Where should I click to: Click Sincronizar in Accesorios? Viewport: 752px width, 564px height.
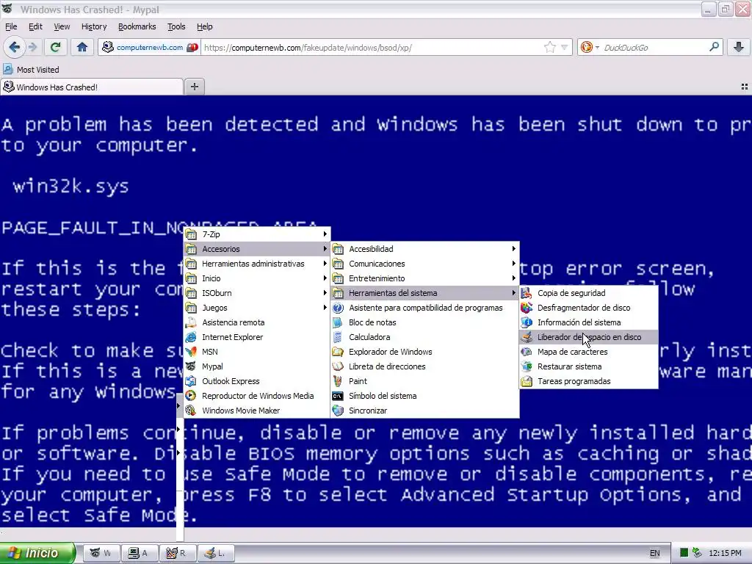tap(425, 411)
